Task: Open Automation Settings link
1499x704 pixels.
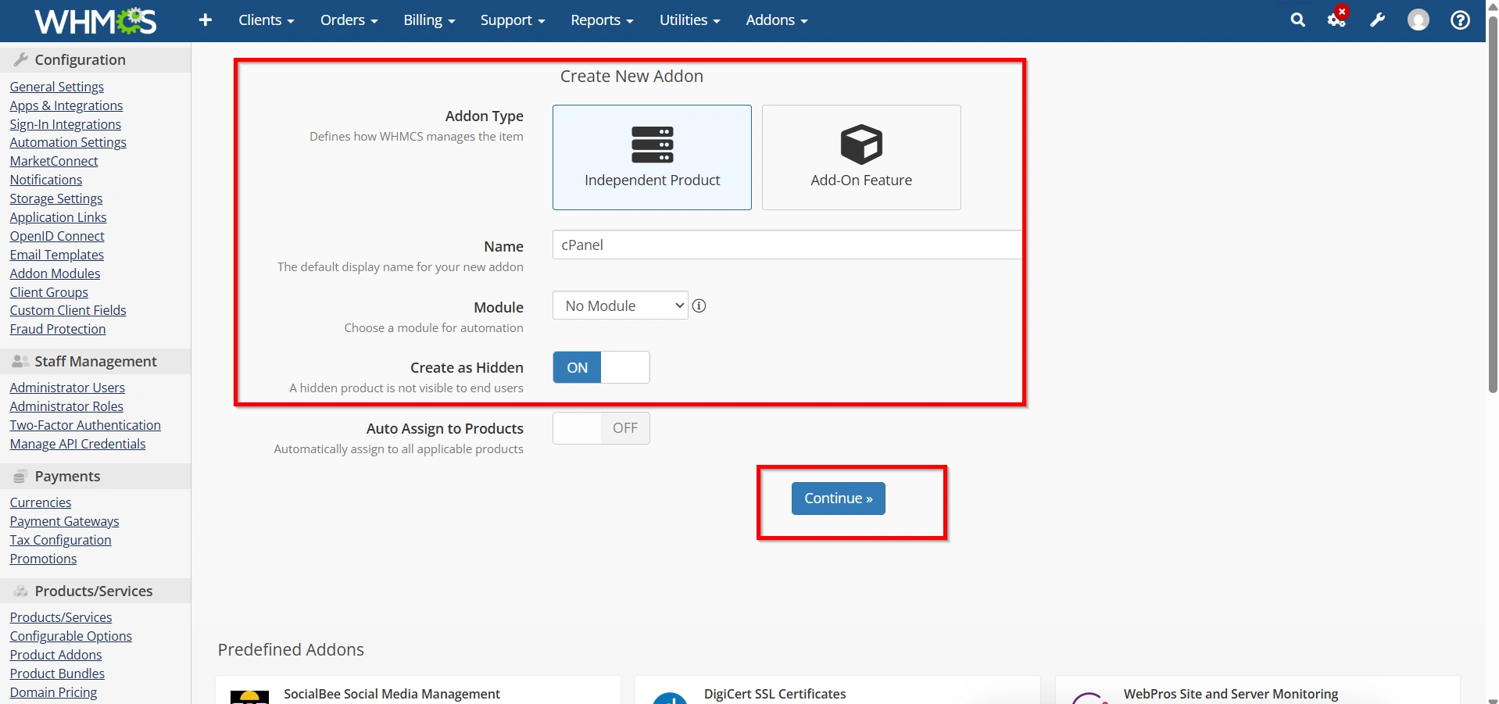Action: 68,142
